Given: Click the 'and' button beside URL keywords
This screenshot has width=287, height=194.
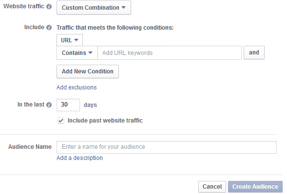Looking at the screenshot, I should 254,53.
